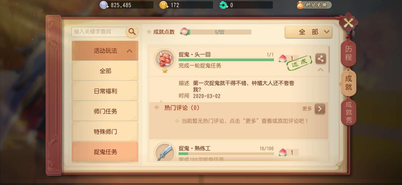This screenshot has height=185, width=402.
Task: Click the achievement points progress bar
Action: (x=219, y=32)
